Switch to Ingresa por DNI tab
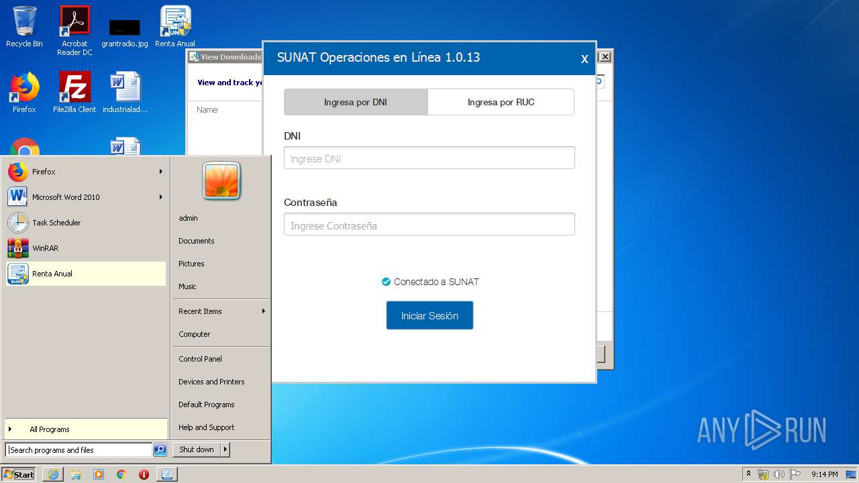This screenshot has width=859, height=483. pyautogui.click(x=356, y=102)
